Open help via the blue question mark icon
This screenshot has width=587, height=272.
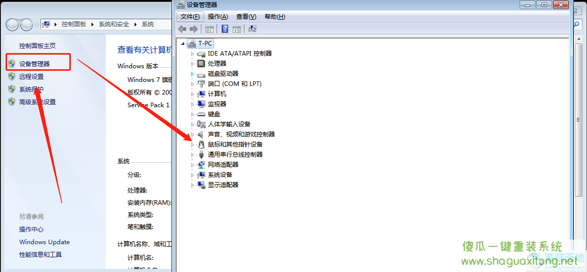225,29
